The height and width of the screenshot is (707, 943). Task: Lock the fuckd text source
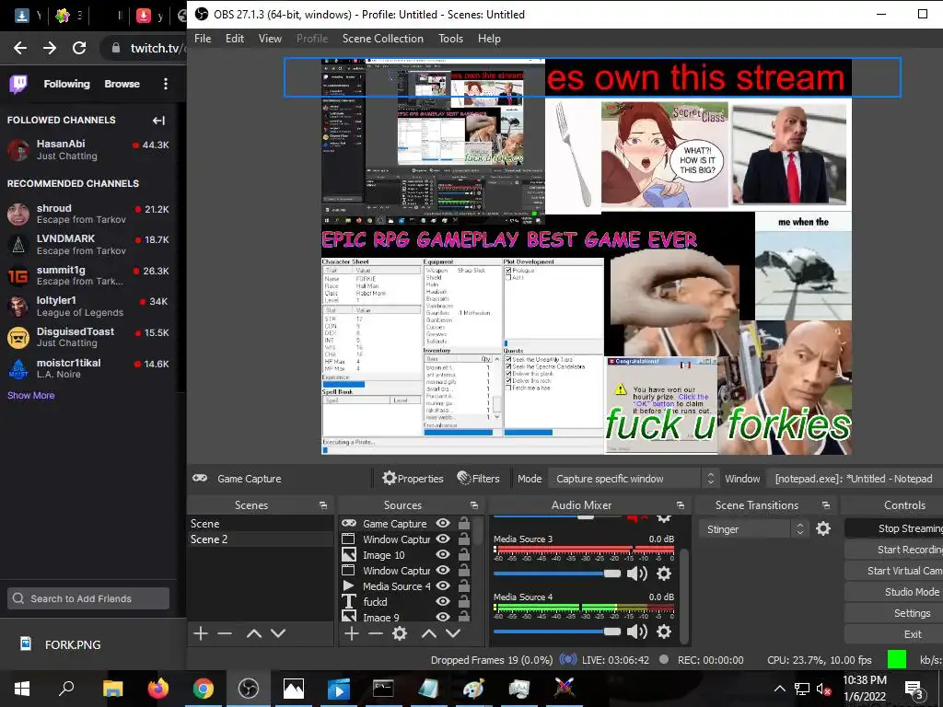point(464,601)
